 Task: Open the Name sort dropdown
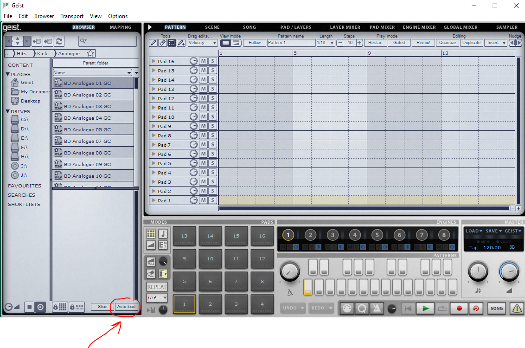(92, 73)
